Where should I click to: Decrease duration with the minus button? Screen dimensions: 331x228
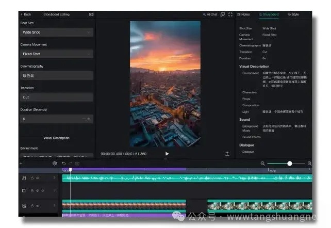84,119
